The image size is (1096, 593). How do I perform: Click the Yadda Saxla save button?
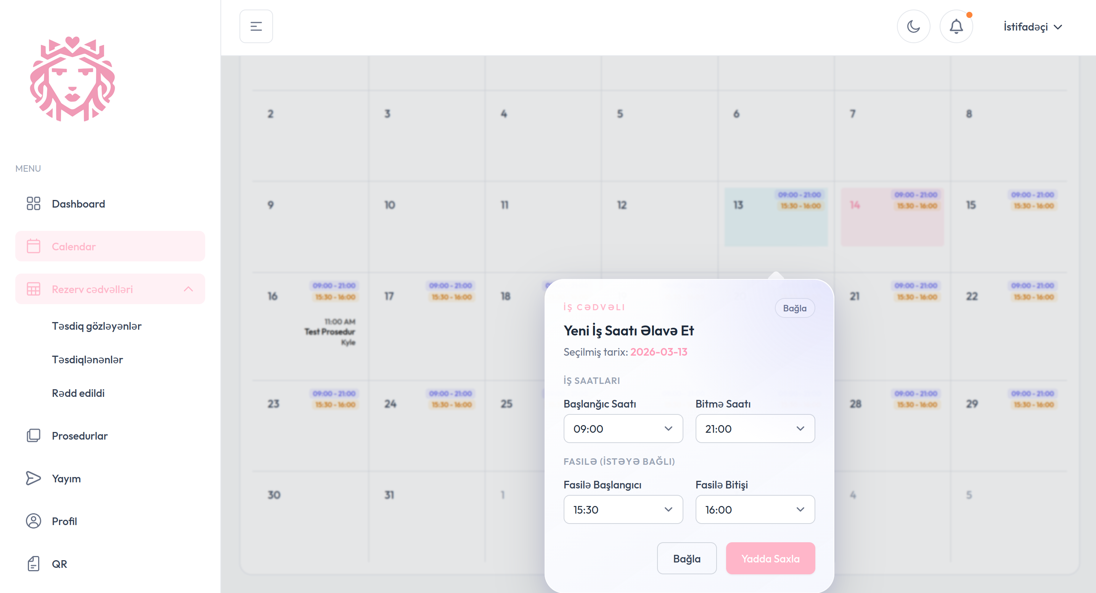[x=770, y=559]
